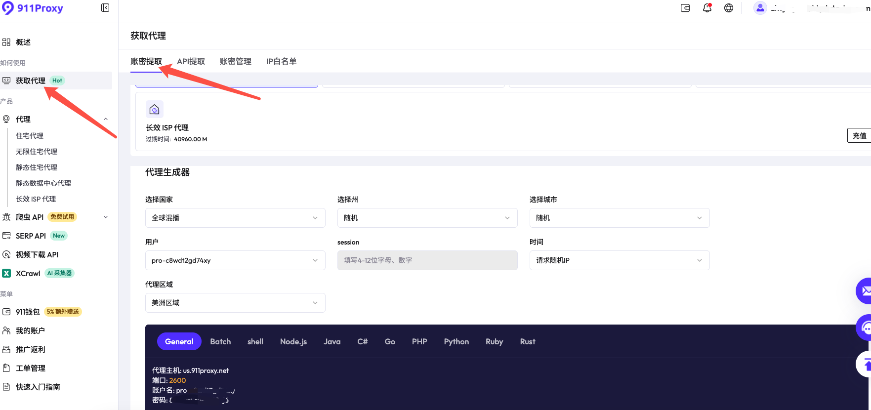
Task: Collapse the 代理 menu chevron
Action: click(106, 119)
